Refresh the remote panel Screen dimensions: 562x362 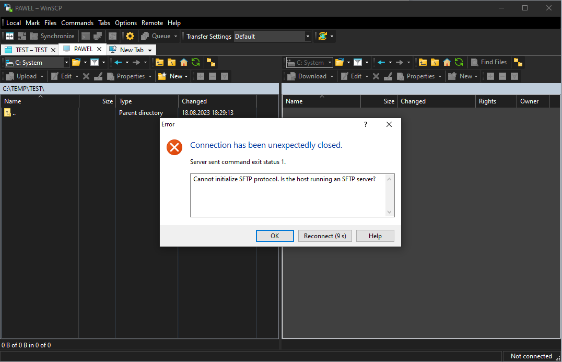459,62
